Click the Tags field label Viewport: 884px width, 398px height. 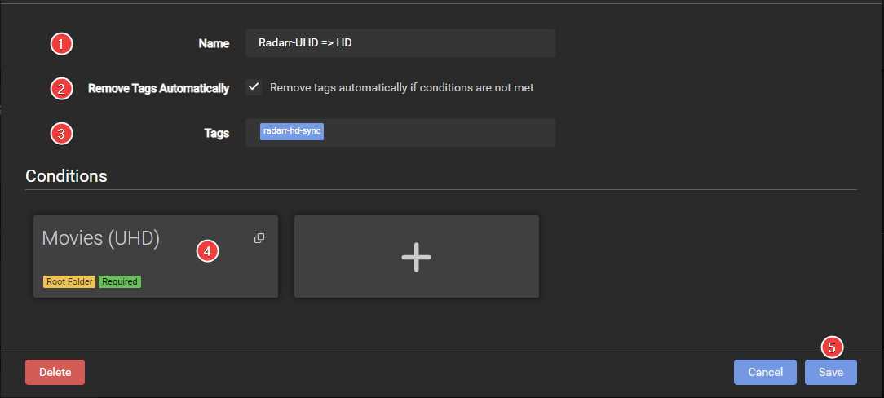[216, 134]
